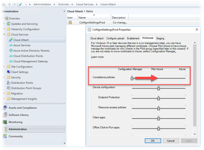
Task: Open the Configure upload tab
Action: pyautogui.click(x=115, y=38)
